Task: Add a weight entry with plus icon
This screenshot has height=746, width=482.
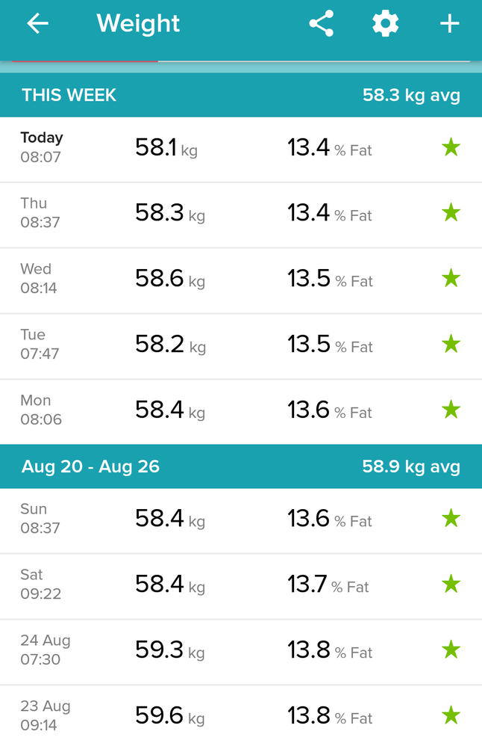Action: coord(449,23)
